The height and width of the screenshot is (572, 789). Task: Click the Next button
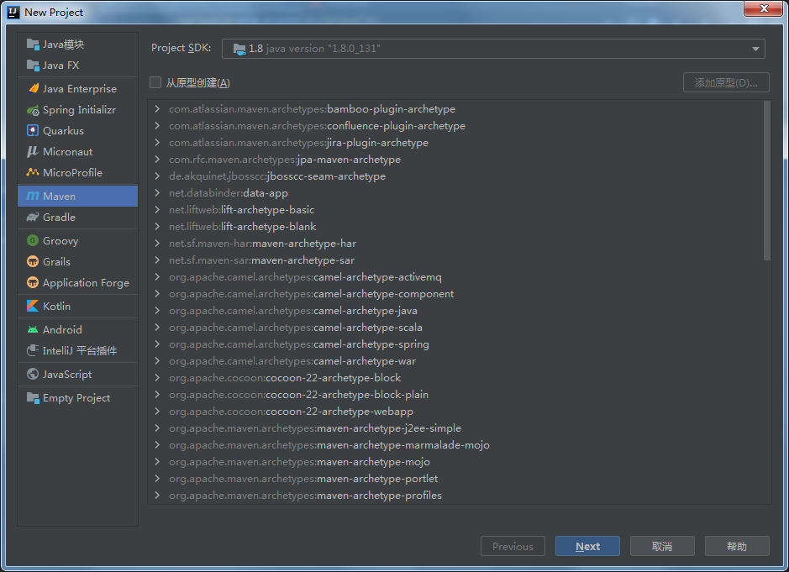[x=587, y=546]
